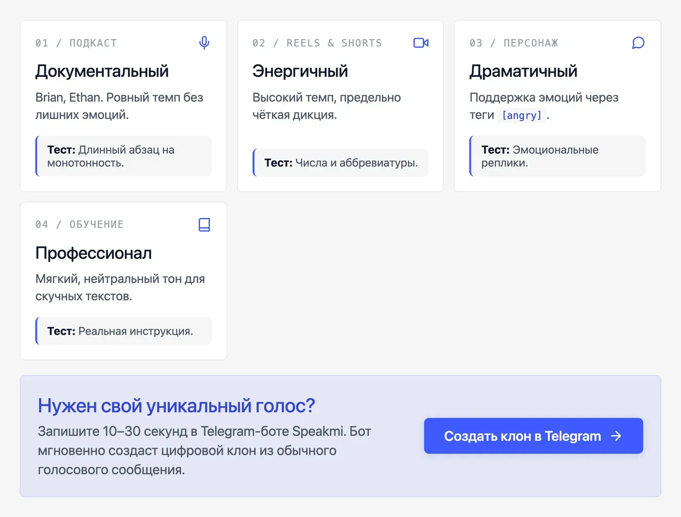Click the description 'Высокий темп, предельно чёткая дикция'
This screenshot has height=517, width=681.
(326, 106)
